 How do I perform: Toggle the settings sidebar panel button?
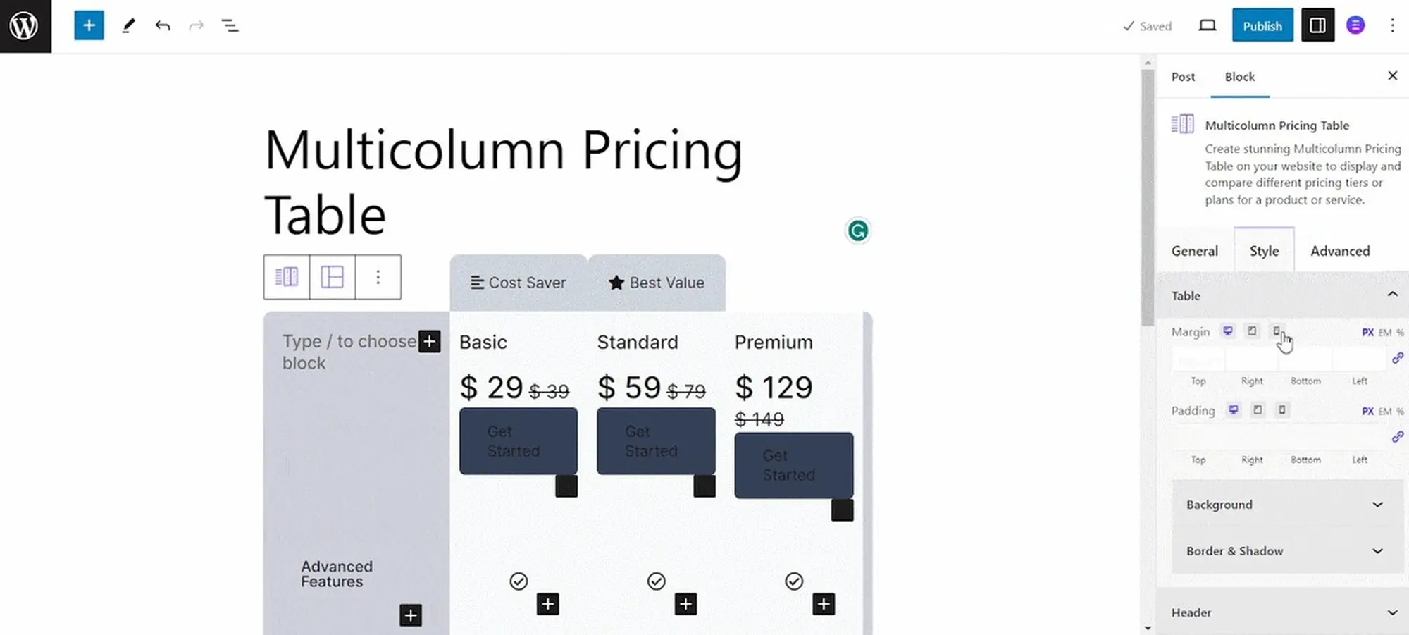pos(1317,26)
